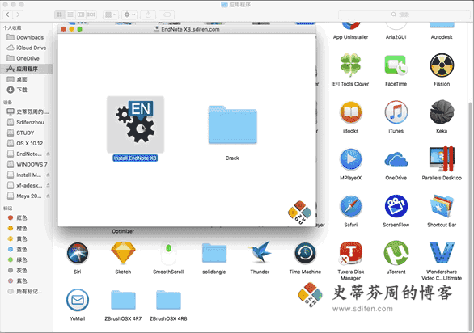Image resolution: width=474 pixels, height=333 pixels.
Task: Open the OS X 10.12 volume
Action: tap(27, 143)
